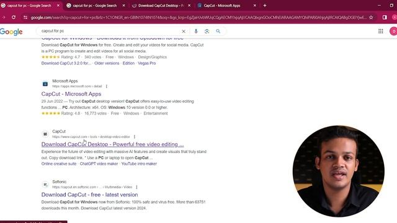Viewport: 397px width, 223px height.
Task: Open more options for Softonic result
Action: 136,187
